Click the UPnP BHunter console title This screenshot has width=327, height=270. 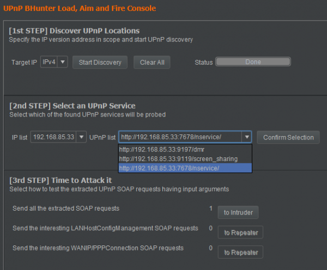point(80,8)
